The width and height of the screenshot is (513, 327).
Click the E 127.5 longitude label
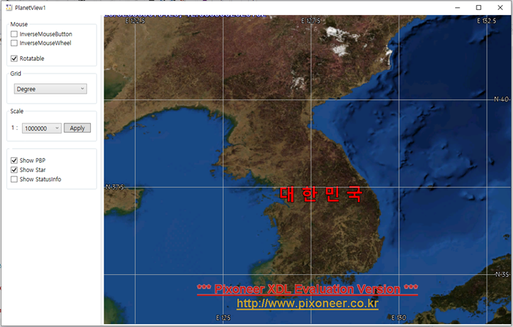tap(311, 21)
